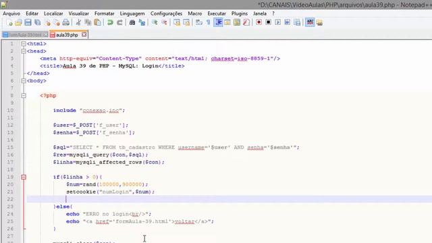Click the last toolbar icon after ABC

319,22
